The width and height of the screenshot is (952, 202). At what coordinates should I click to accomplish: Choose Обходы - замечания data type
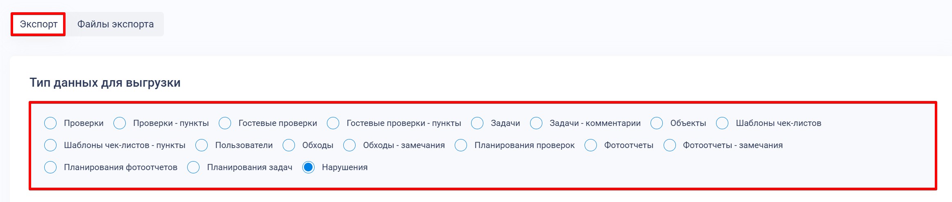coord(349,145)
